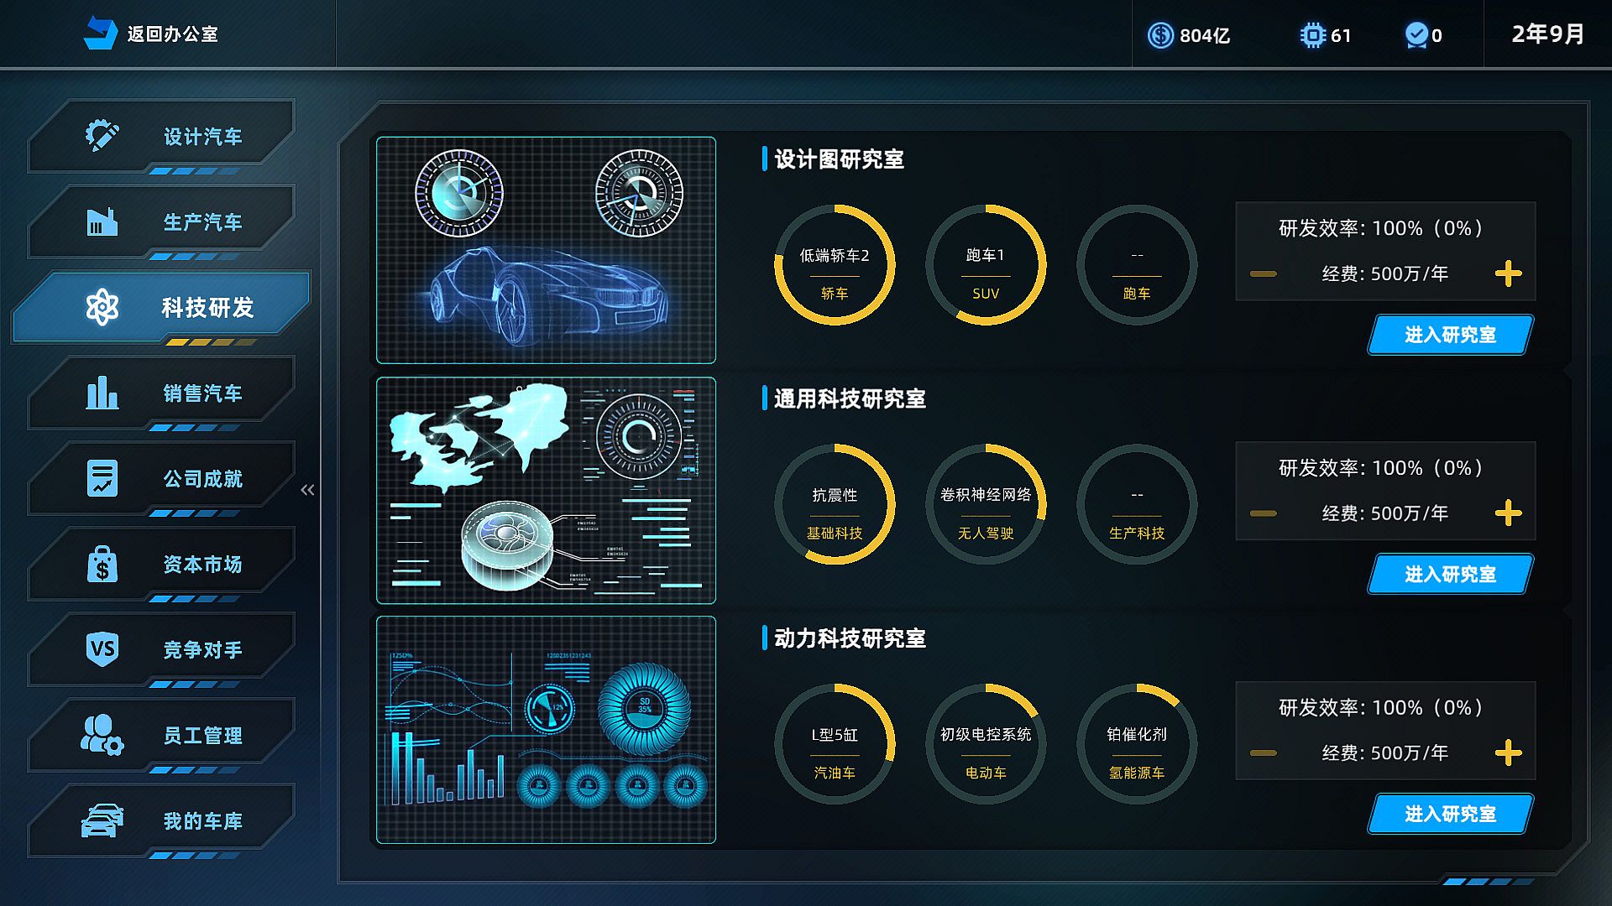1612x906 pixels.
Task: Enter the 动力科技研究室 lab button
Action: [x=1450, y=814]
